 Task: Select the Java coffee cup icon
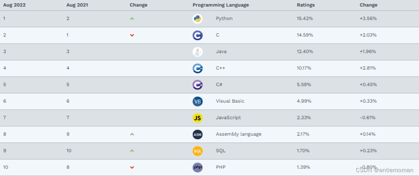point(197,52)
